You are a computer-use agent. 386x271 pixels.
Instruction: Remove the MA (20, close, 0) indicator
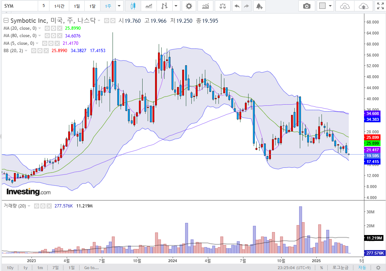coord(60,28)
